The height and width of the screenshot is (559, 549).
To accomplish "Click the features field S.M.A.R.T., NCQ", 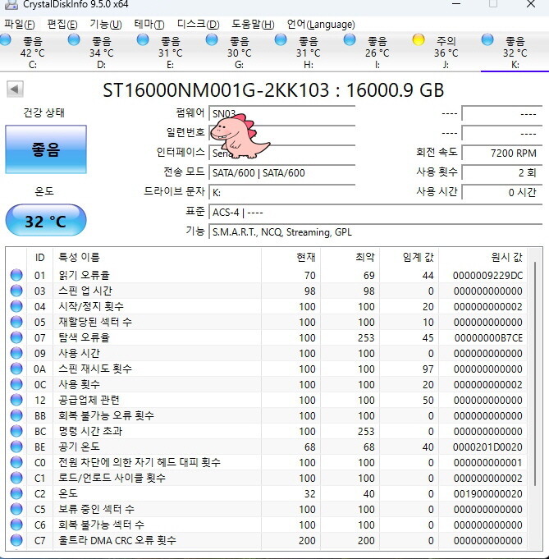I will (375, 232).
